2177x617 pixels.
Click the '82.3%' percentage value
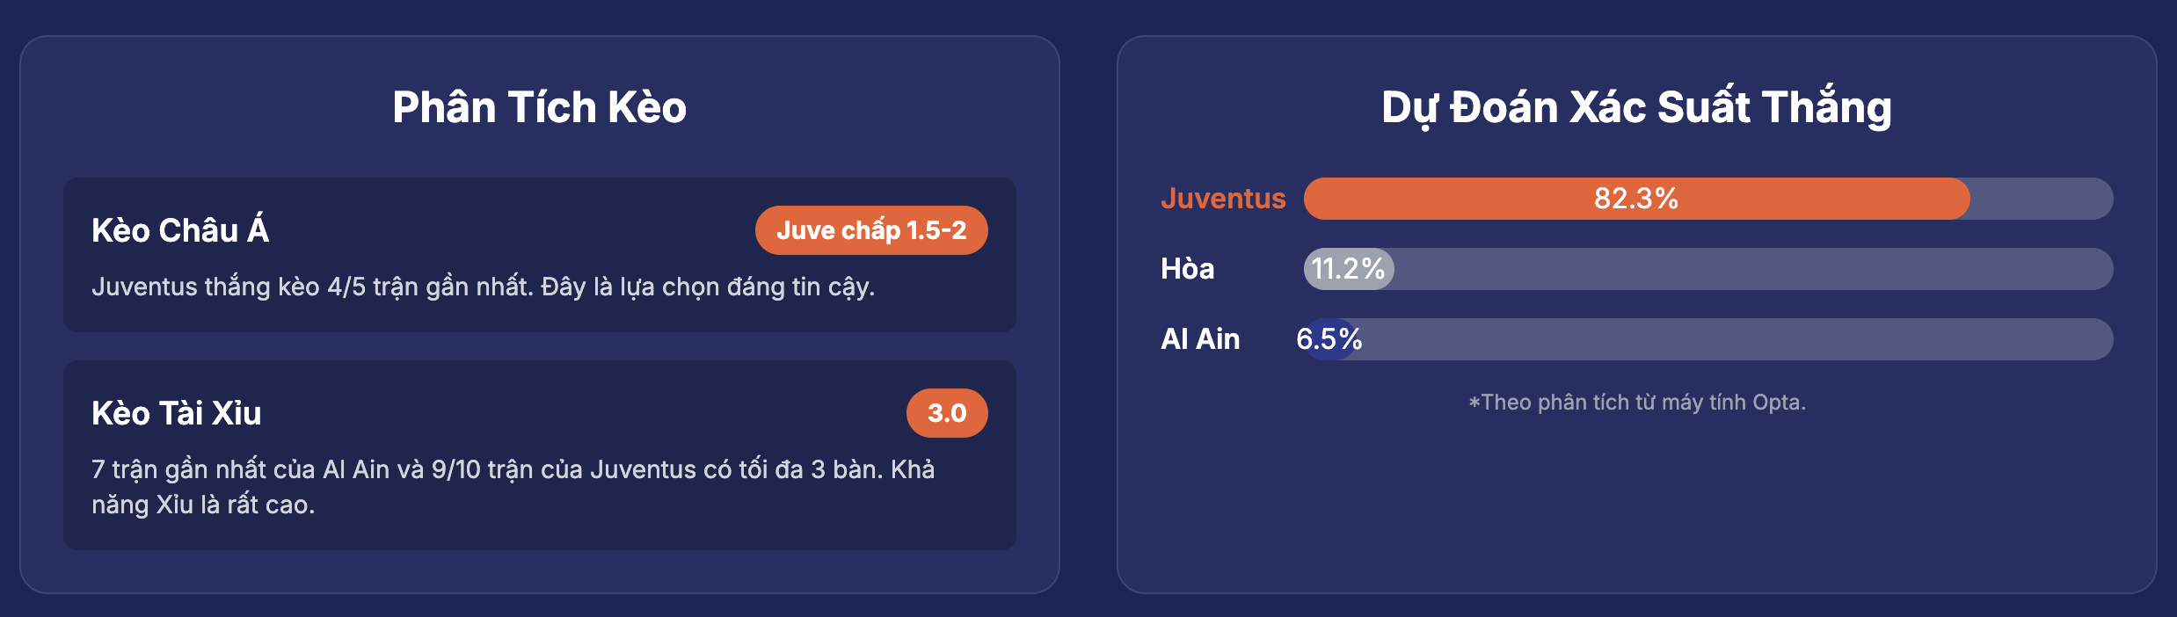[x=1636, y=199]
